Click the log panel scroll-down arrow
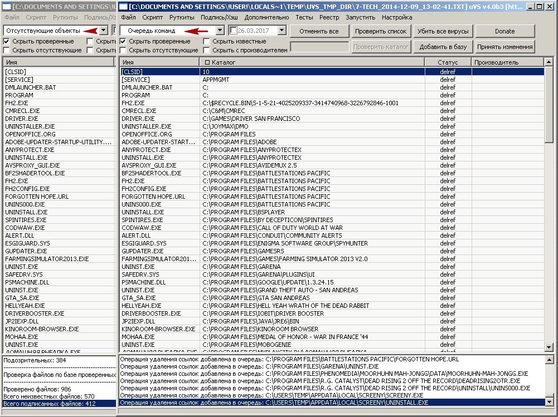Viewport: 558px width, 417px height. [x=549, y=402]
